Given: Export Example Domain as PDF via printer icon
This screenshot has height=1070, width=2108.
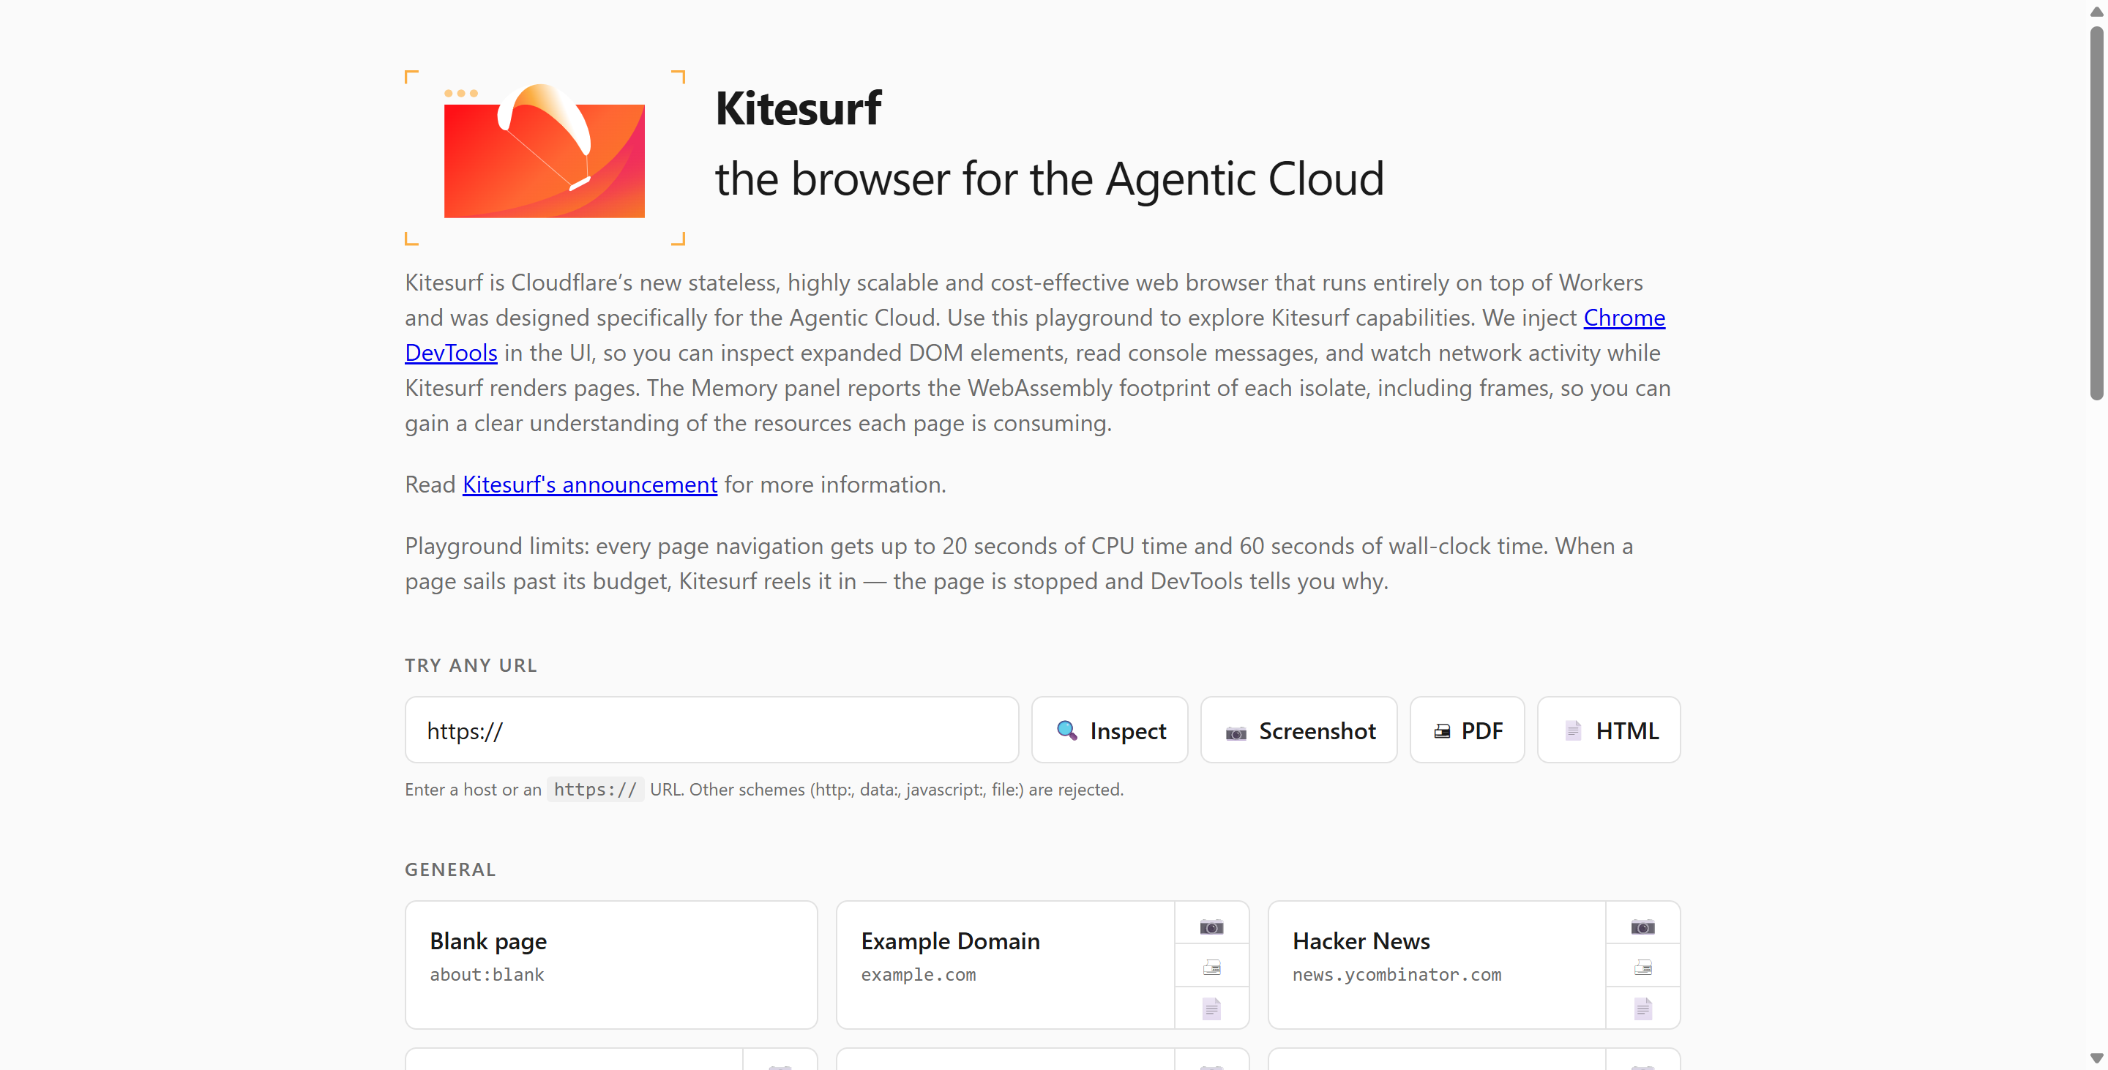Looking at the screenshot, I should click(x=1212, y=968).
